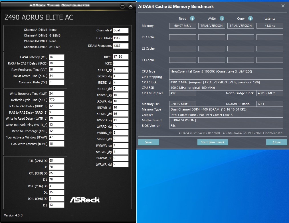Click the tRDRD_dg field
Screen dimensions: 289x223
121,76
